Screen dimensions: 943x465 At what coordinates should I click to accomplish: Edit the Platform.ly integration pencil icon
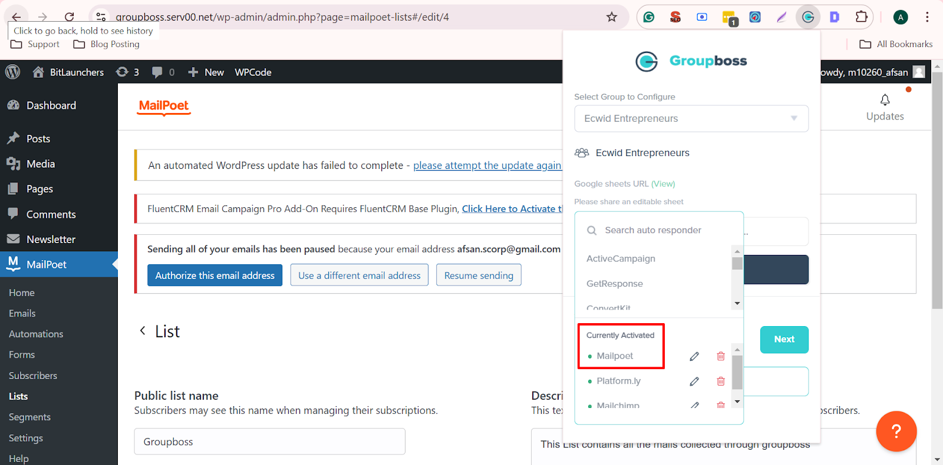tap(694, 381)
